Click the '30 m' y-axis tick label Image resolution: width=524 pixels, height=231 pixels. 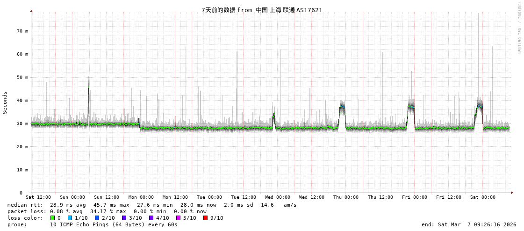tap(22, 124)
